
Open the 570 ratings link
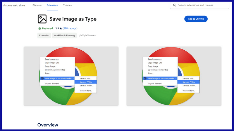point(70,29)
